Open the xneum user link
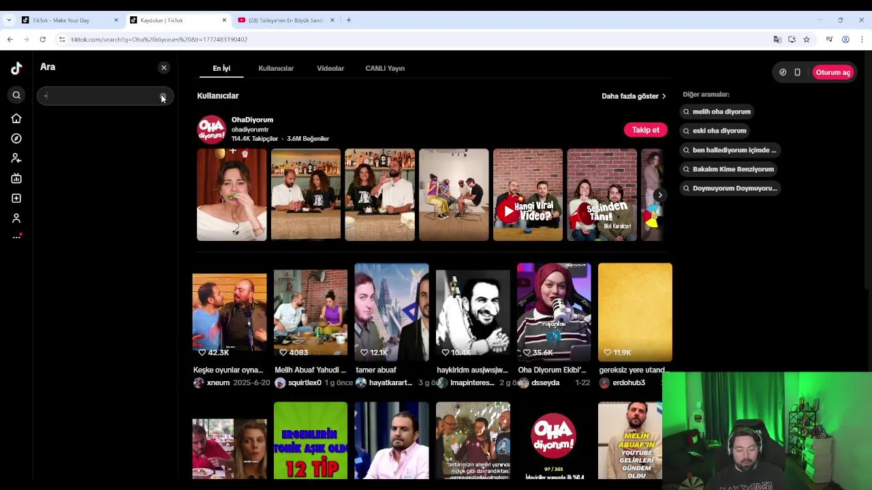Image resolution: width=872 pixels, height=490 pixels. tap(218, 383)
